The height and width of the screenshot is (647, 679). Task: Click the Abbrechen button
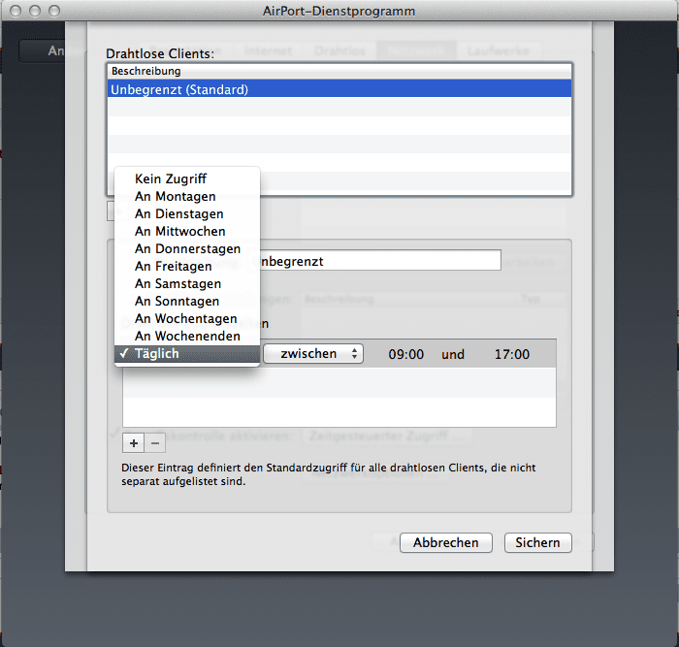tap(445, 542)
